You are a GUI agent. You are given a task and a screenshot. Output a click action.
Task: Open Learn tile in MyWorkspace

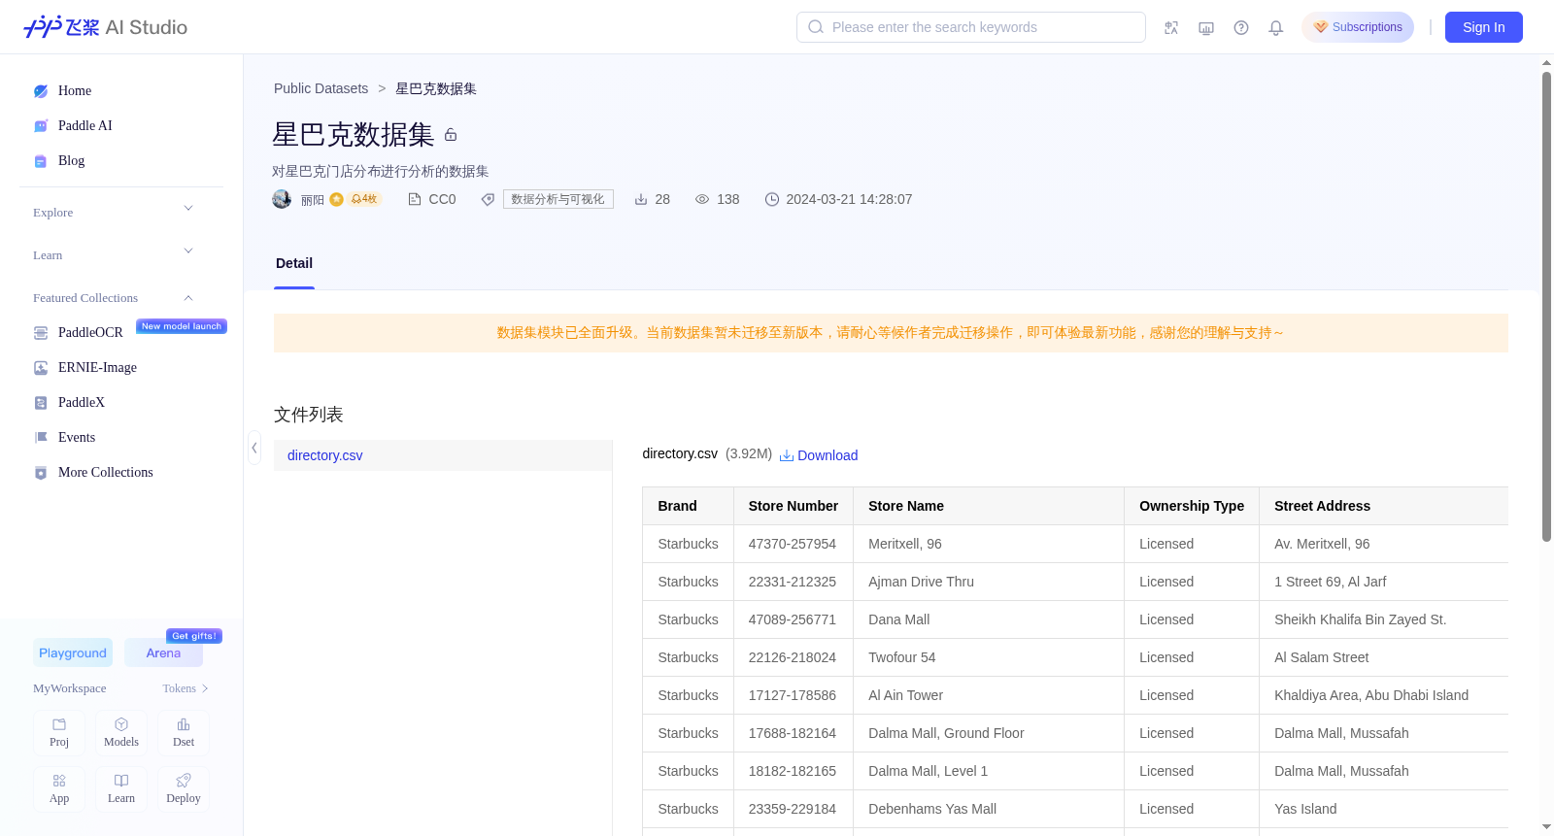[121, 789]
